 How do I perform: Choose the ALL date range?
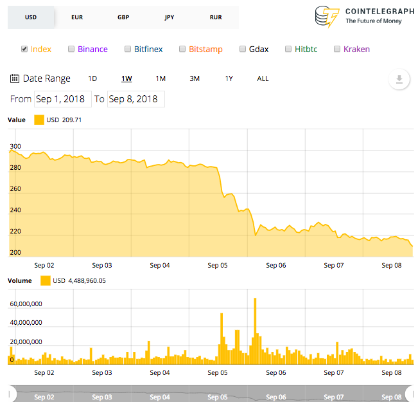(263, 79)
